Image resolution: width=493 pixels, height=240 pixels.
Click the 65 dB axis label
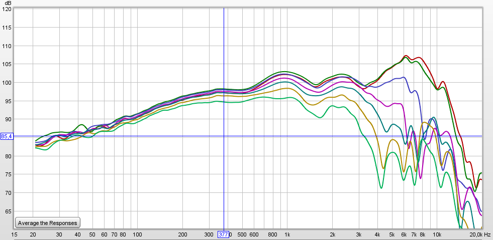click(9, 211)
